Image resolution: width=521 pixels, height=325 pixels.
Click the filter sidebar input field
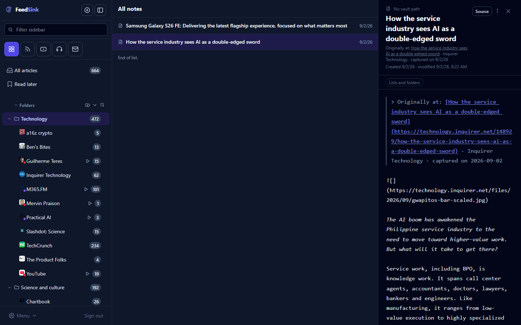click(x=56, y=30)
